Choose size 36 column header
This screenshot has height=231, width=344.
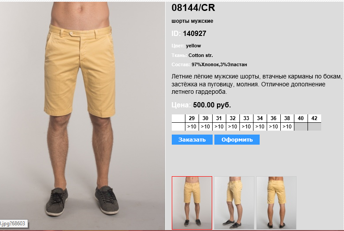coord(273,118)
